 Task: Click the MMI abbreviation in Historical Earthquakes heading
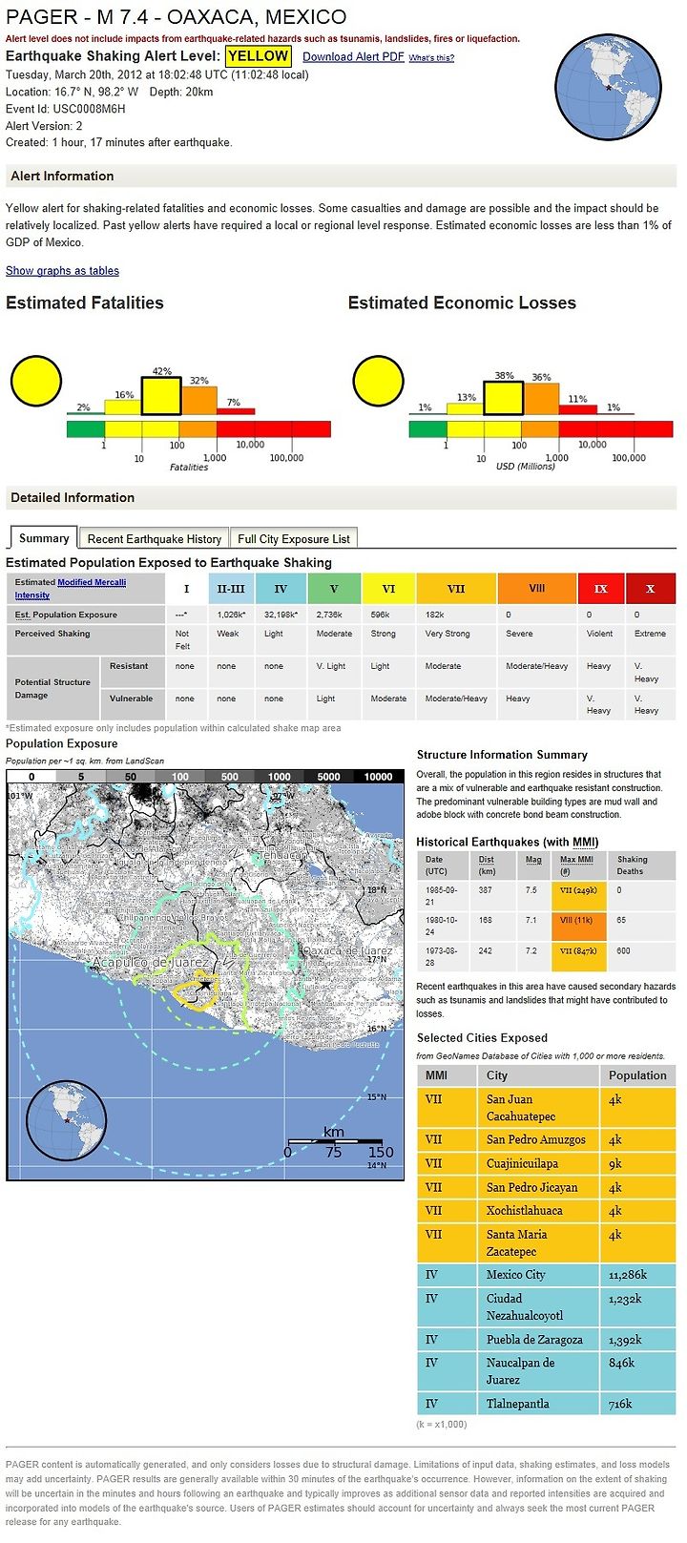click(585, 842)
